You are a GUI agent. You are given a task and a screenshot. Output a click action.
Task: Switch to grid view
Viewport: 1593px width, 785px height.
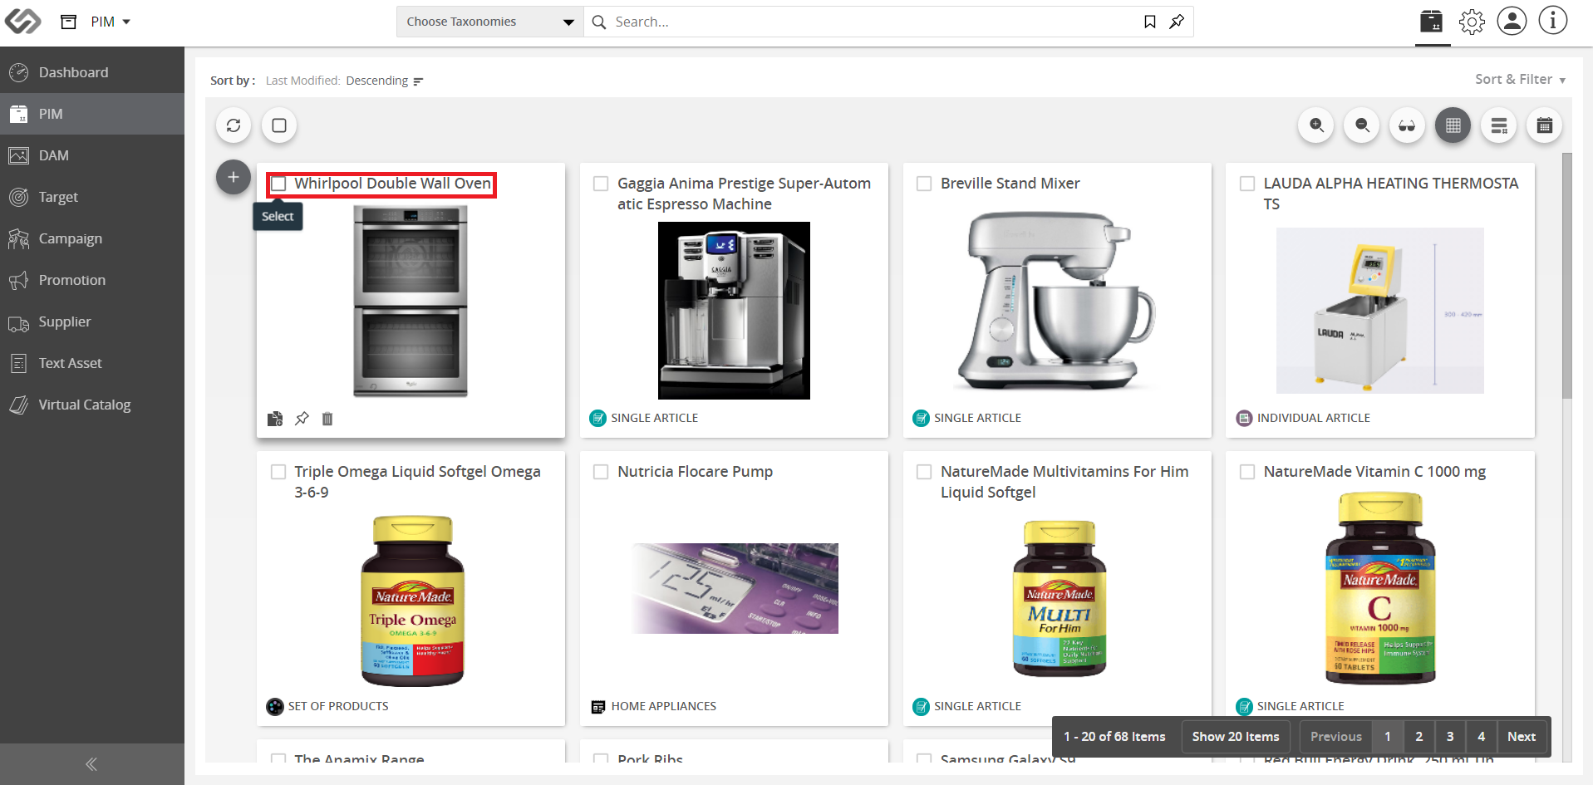point(1453,125)
